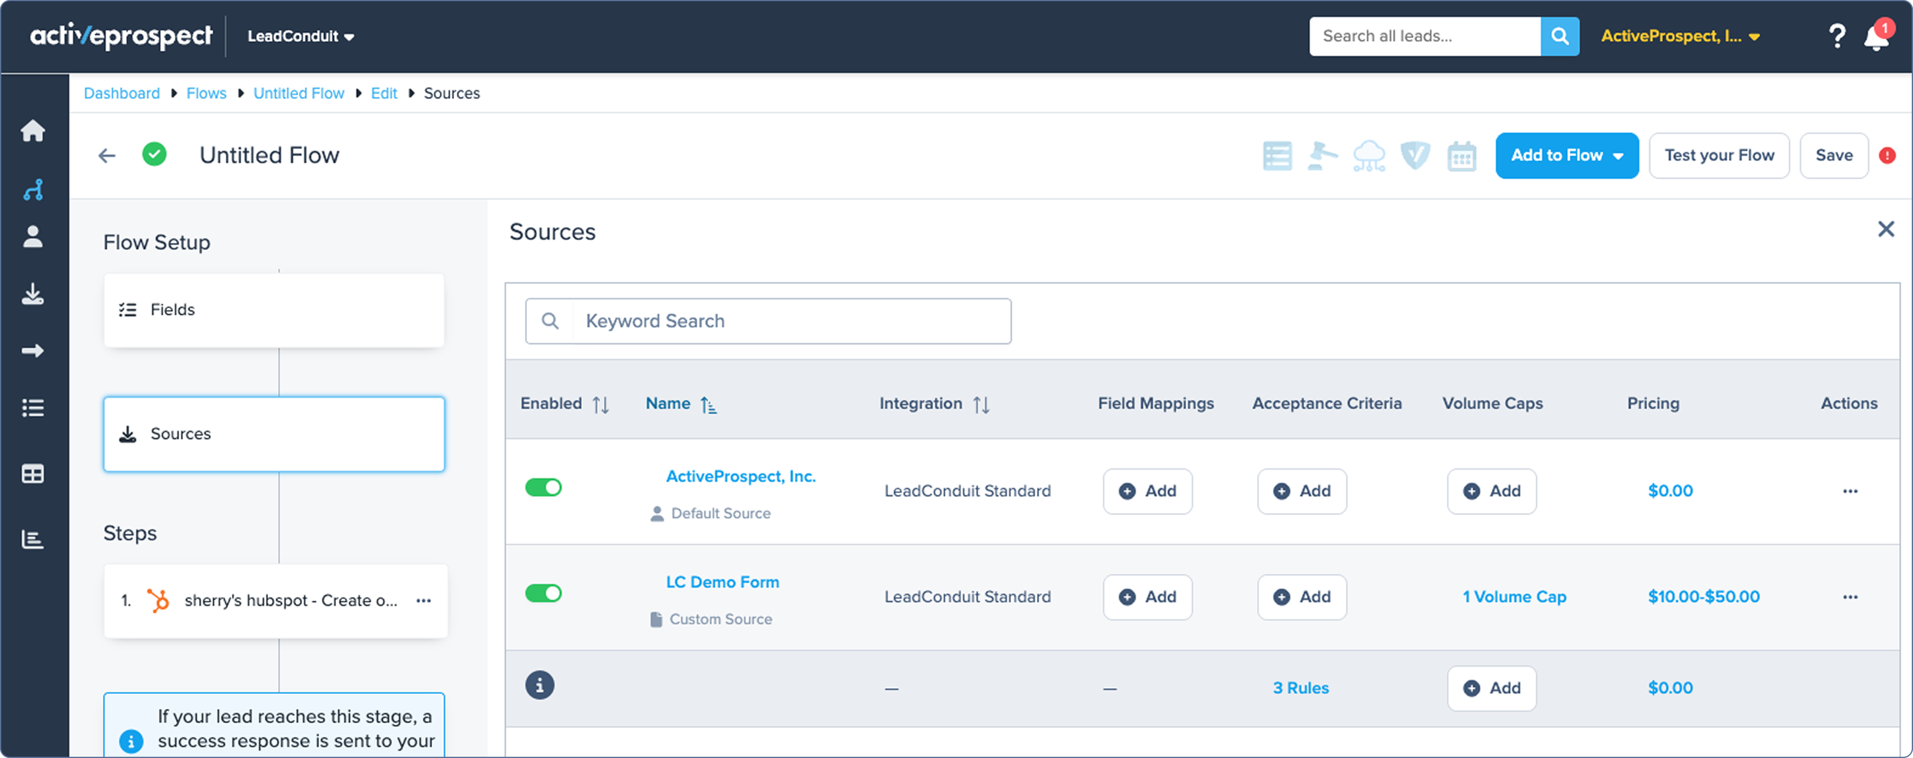The width and height of the screenshot is (1913, 758).
Task: Go to Dashboard breadcrumb
Action: click(x=122, y=94)
